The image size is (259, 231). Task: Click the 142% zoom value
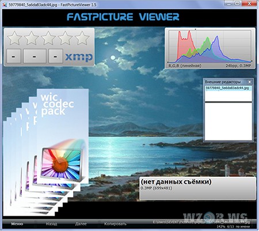(220, 226)
